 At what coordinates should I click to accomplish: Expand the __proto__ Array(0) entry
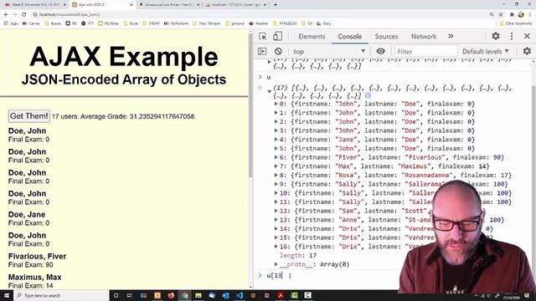point(276,264)
